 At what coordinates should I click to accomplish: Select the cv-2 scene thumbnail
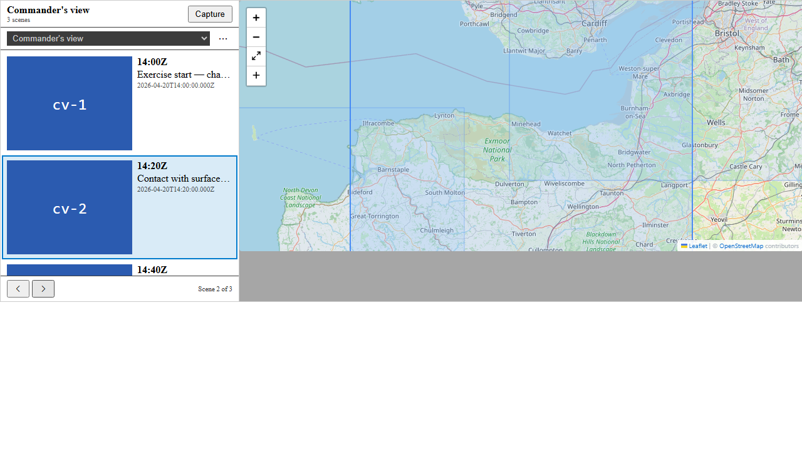point(70,207)
